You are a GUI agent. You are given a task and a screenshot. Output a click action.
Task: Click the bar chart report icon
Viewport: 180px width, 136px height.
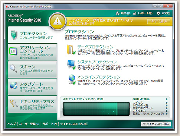click(x=135, y=13)
